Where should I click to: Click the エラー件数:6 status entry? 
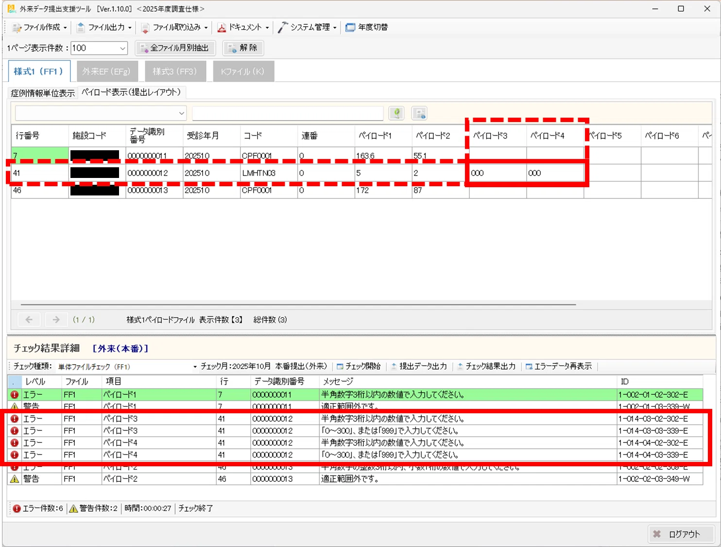coord(38,508)
